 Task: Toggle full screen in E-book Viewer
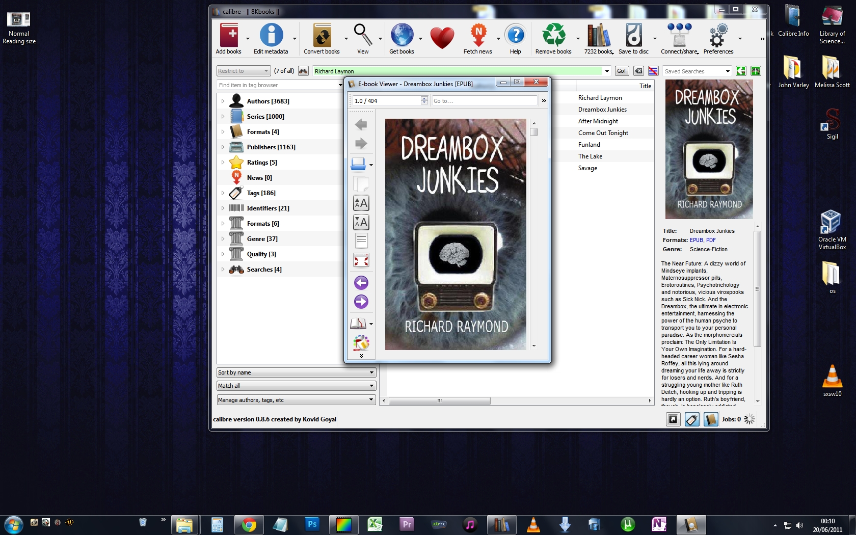pyautogui.click(x=361, y=261)
